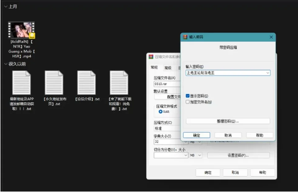Open the password history dropdown arrow
The height and width of the screenshot is (192, 298).
coord(268,73)
